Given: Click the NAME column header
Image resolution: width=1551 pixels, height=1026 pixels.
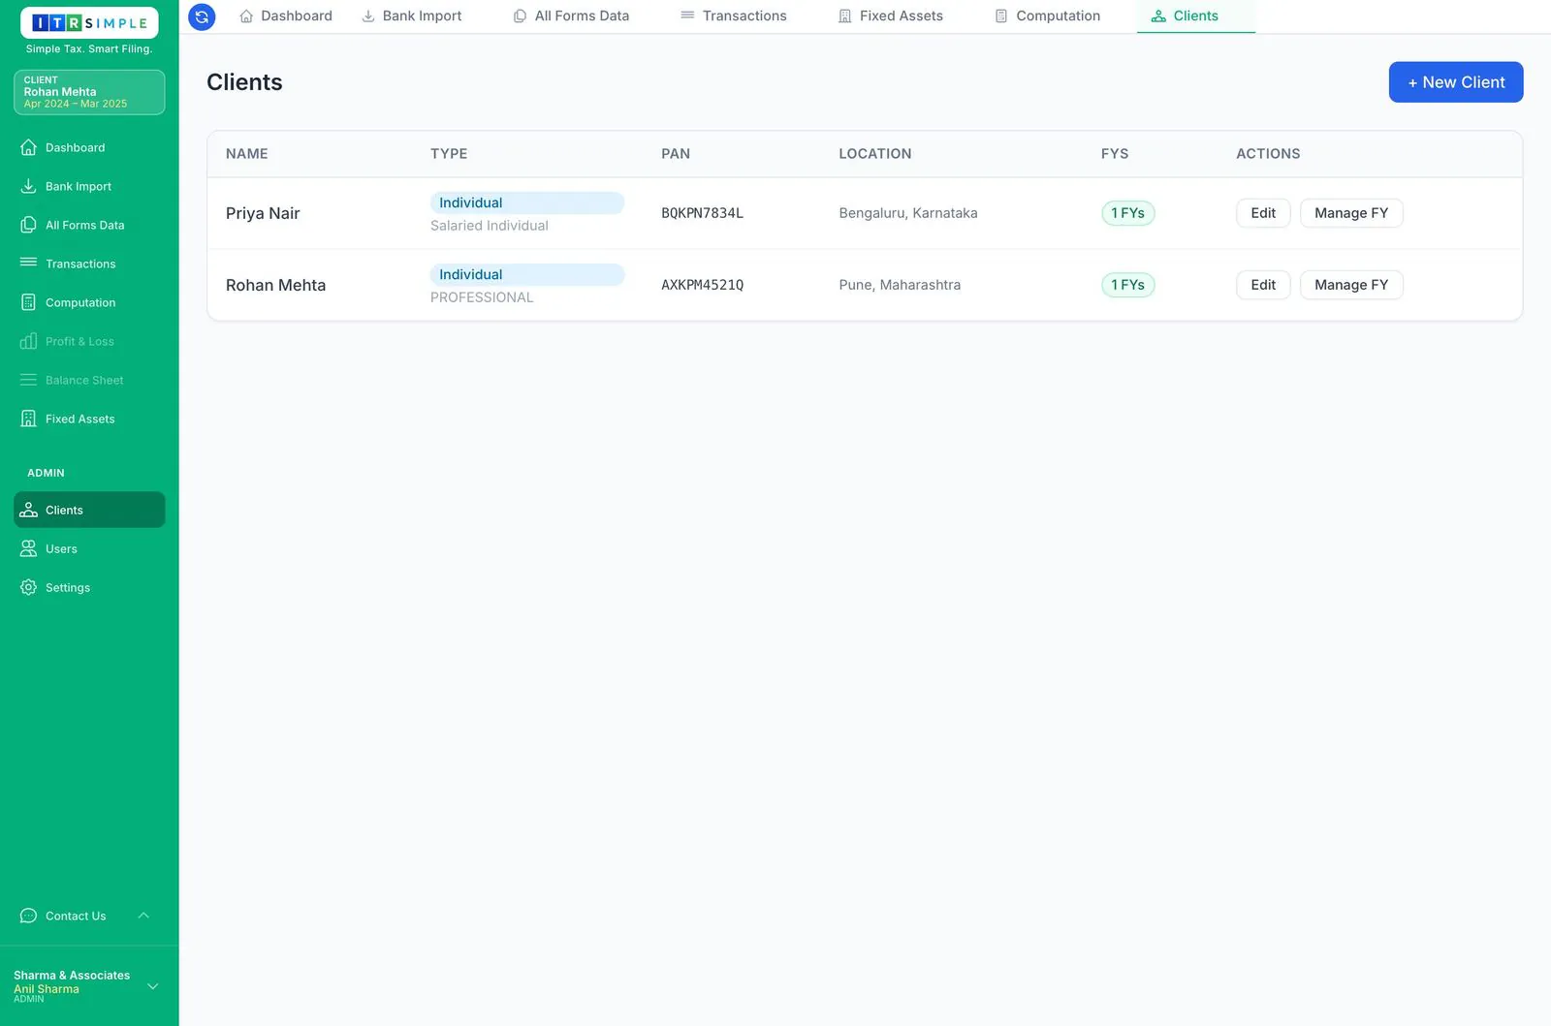Looking at the screenshot, I should click(x=247, y=154).
